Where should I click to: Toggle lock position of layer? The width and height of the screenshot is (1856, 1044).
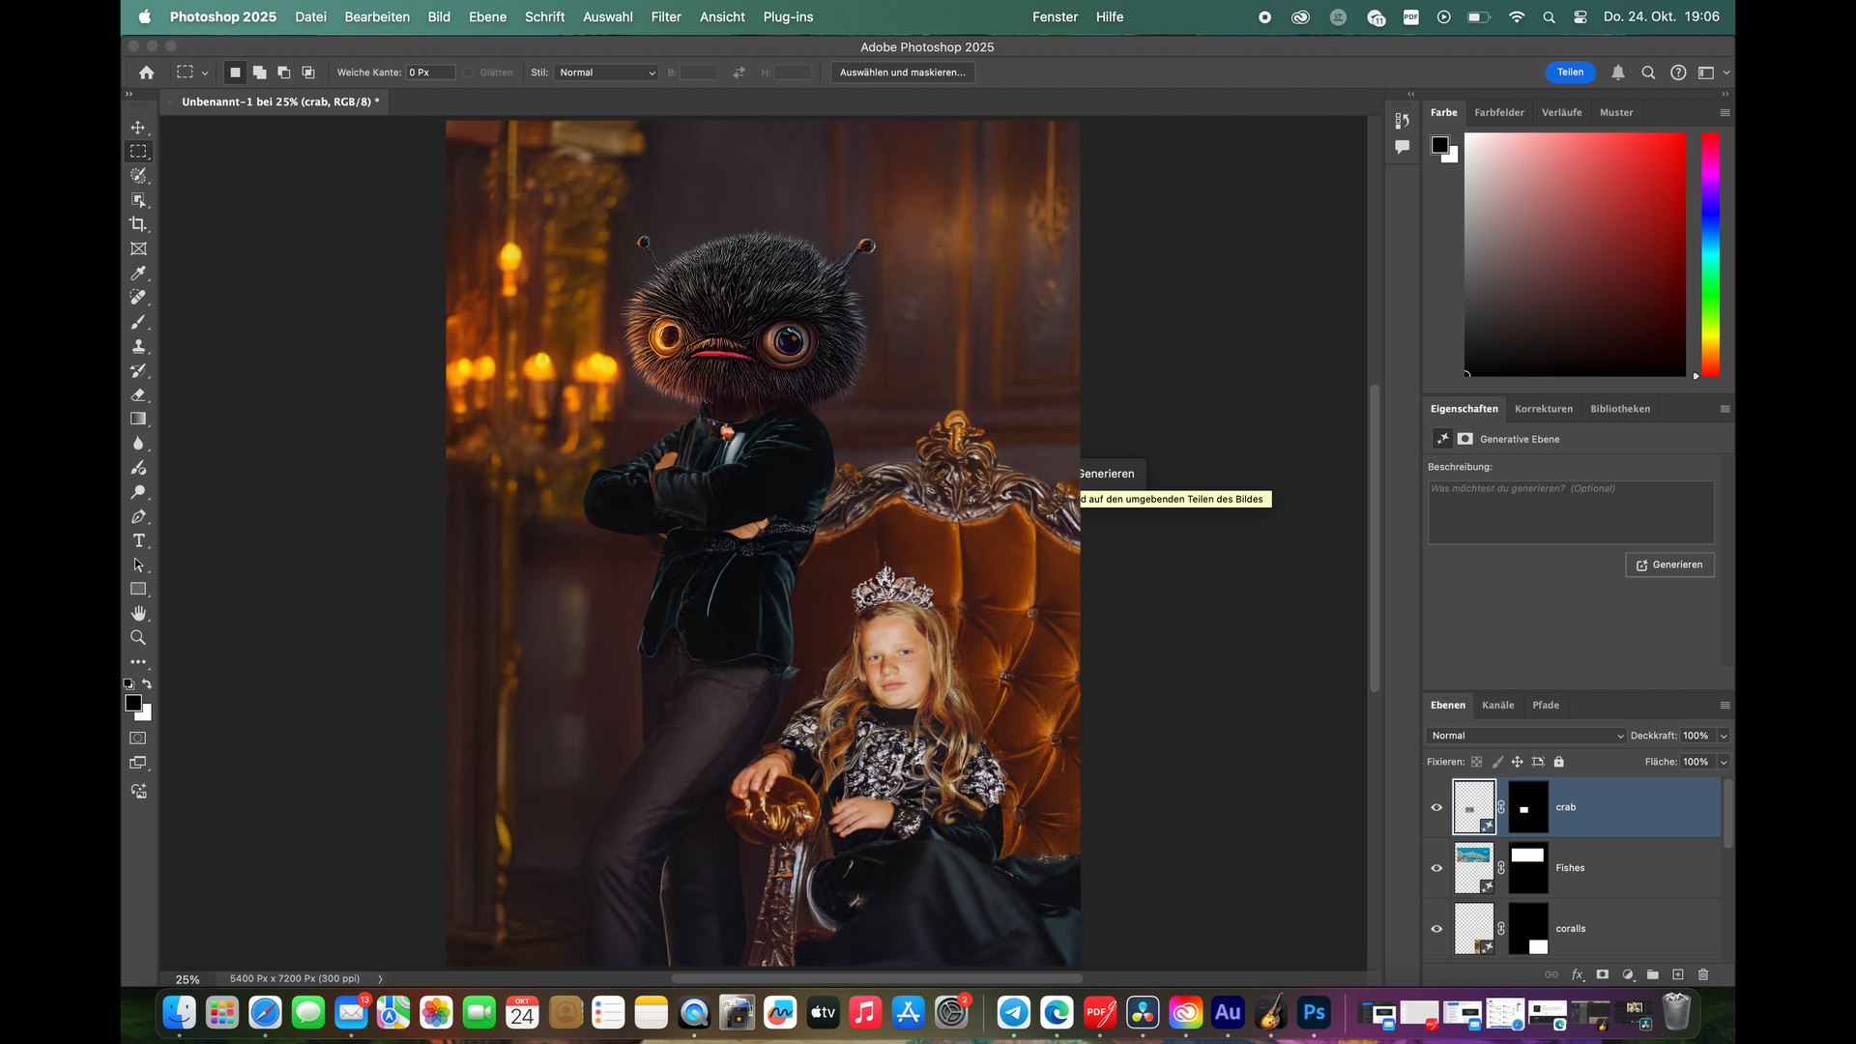(1517, 762)
